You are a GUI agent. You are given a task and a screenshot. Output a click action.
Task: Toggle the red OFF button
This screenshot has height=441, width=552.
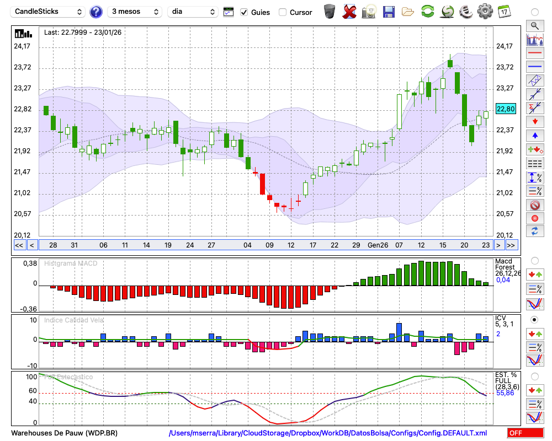pyautogui.click(x=525, y=433)
